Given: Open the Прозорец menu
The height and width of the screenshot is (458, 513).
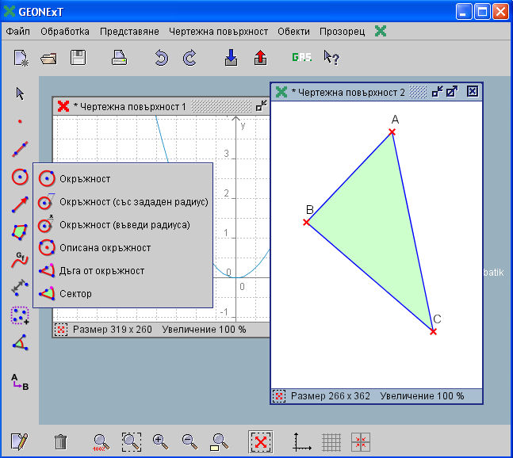Looking at the screenshot, I should point(343,32).
